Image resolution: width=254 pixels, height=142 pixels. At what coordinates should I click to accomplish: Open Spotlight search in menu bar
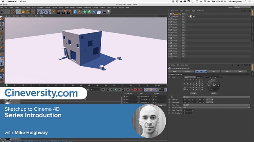point(245,2)
